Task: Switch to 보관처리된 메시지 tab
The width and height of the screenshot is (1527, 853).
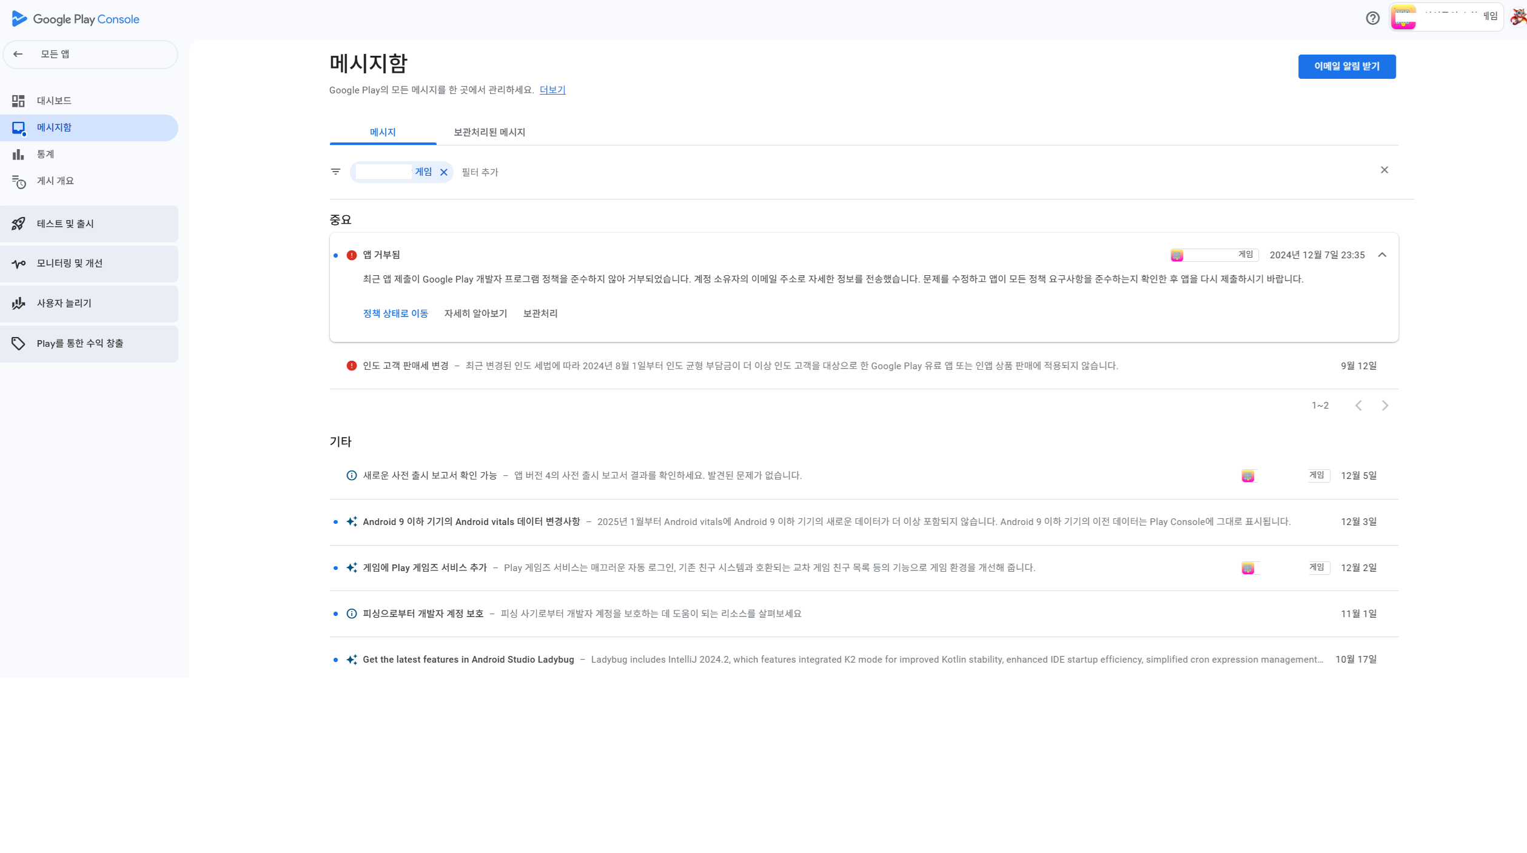Action: [489, 132]
